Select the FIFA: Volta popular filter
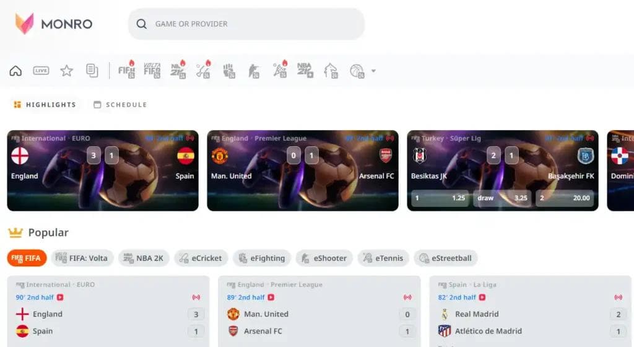Viewport: 634px width, 347px height. click(x=82, y=258)
